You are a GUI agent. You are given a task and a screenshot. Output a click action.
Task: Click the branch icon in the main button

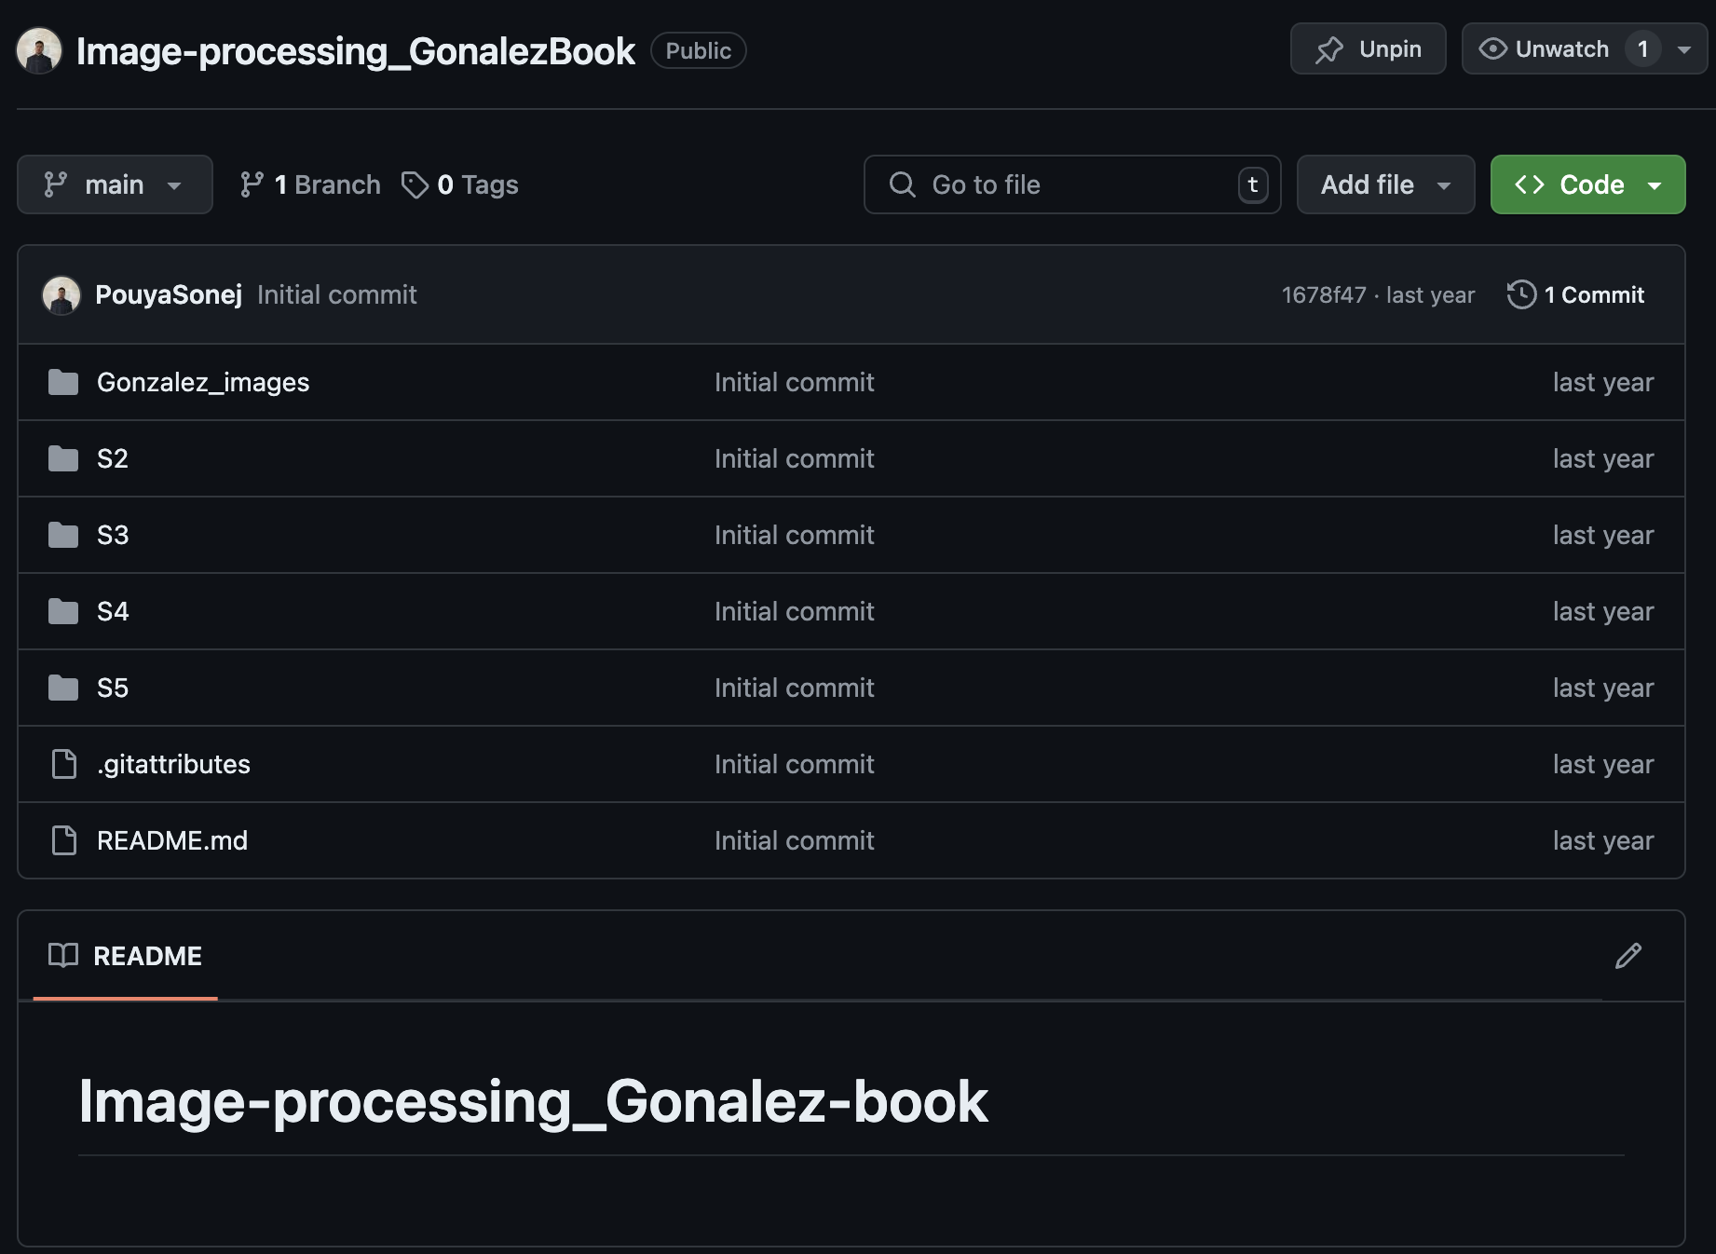click(56, 184)
